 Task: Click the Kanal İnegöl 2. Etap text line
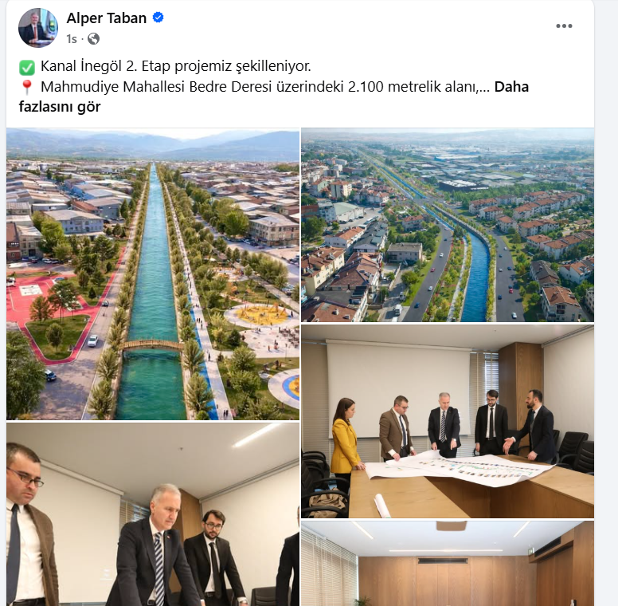[x=176, y=66]
